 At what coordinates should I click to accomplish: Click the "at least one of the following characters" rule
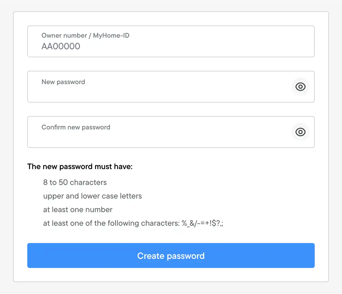click(111, 223)
